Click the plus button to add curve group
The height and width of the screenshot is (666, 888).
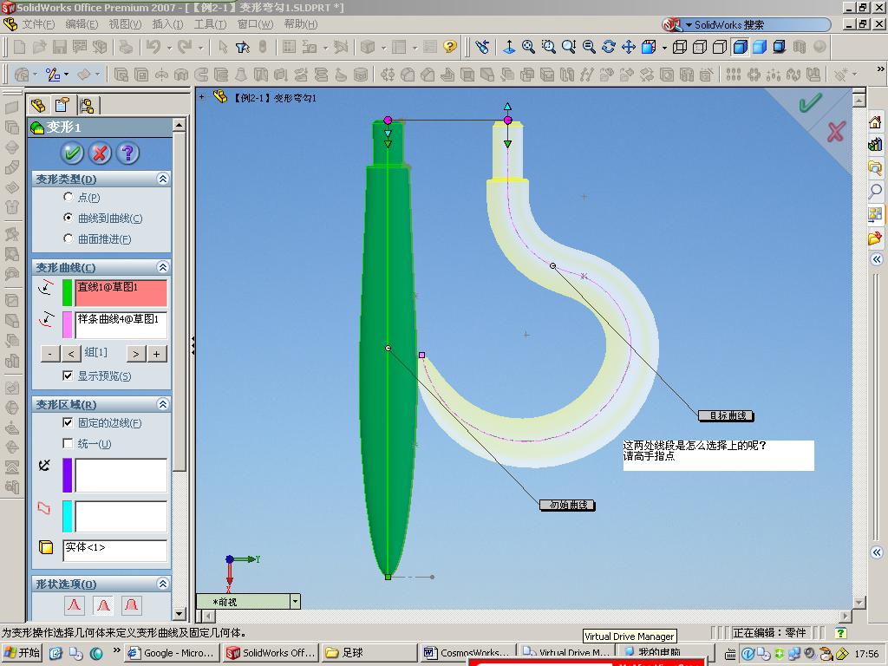pyautogui.click(x=157, y=354)
